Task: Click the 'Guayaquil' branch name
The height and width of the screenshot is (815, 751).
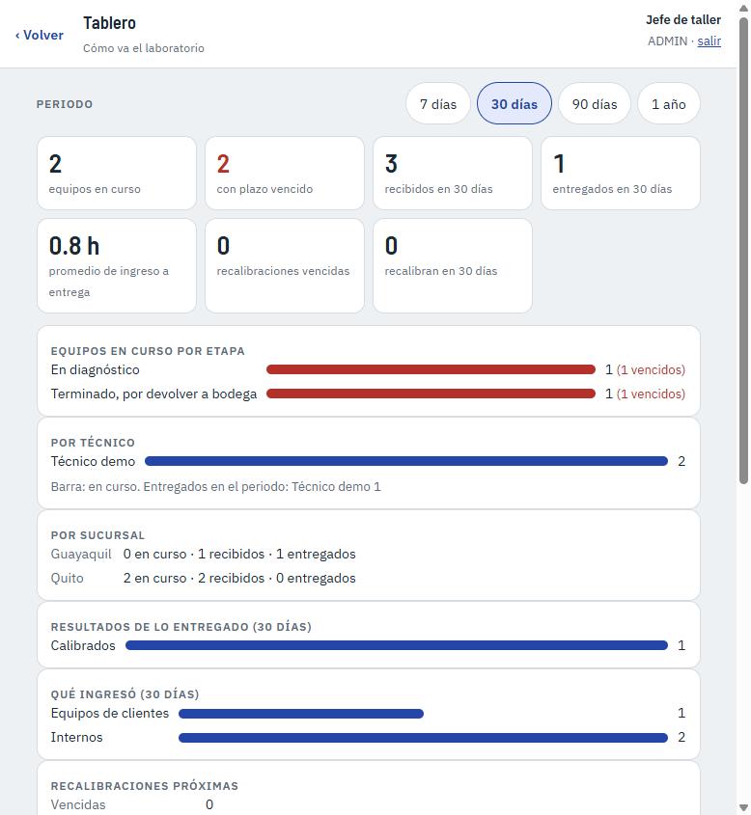Action: pyautogui.click(x=81, y=554)
